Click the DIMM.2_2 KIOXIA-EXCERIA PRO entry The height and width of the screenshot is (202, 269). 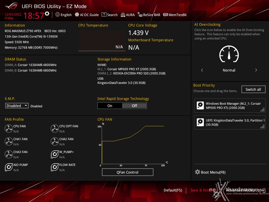[131, 73]
